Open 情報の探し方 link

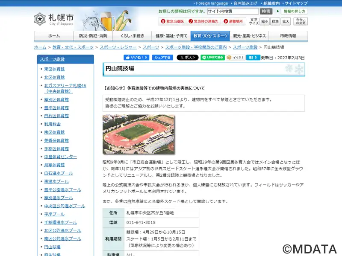coord(294,12)
